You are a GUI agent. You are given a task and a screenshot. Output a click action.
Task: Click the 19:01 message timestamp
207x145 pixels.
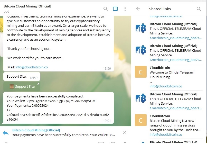click(107, 121)
